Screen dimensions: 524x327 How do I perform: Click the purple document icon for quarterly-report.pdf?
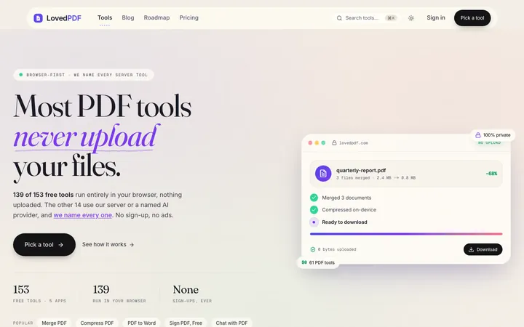coord(323,174)
